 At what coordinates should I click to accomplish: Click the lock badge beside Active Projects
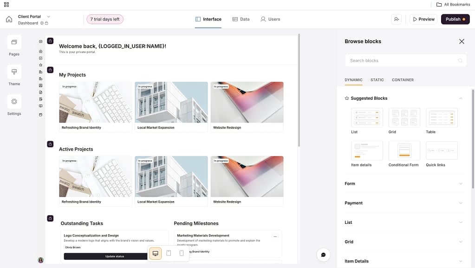[x=50, y=144]
